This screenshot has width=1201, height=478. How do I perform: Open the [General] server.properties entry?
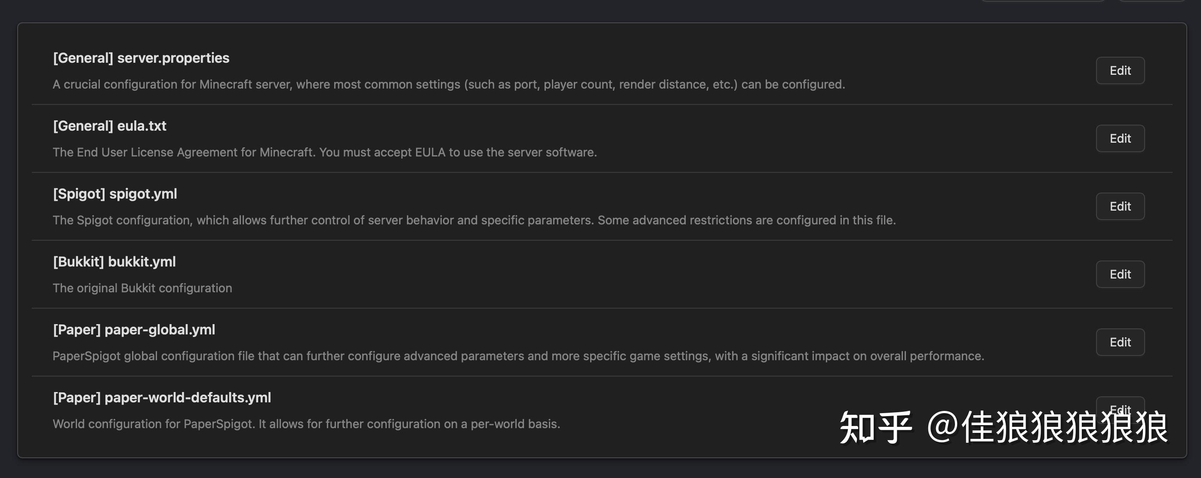[140, 58]
